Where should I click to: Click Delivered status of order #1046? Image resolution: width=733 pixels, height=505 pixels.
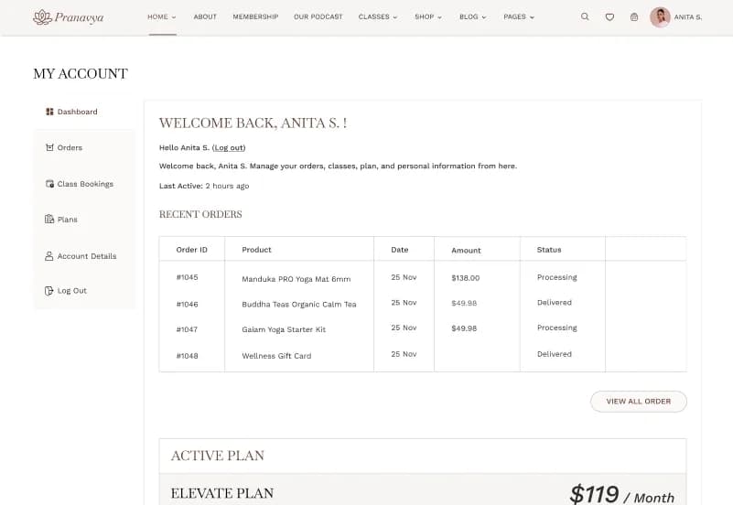(x=555, y=303)
